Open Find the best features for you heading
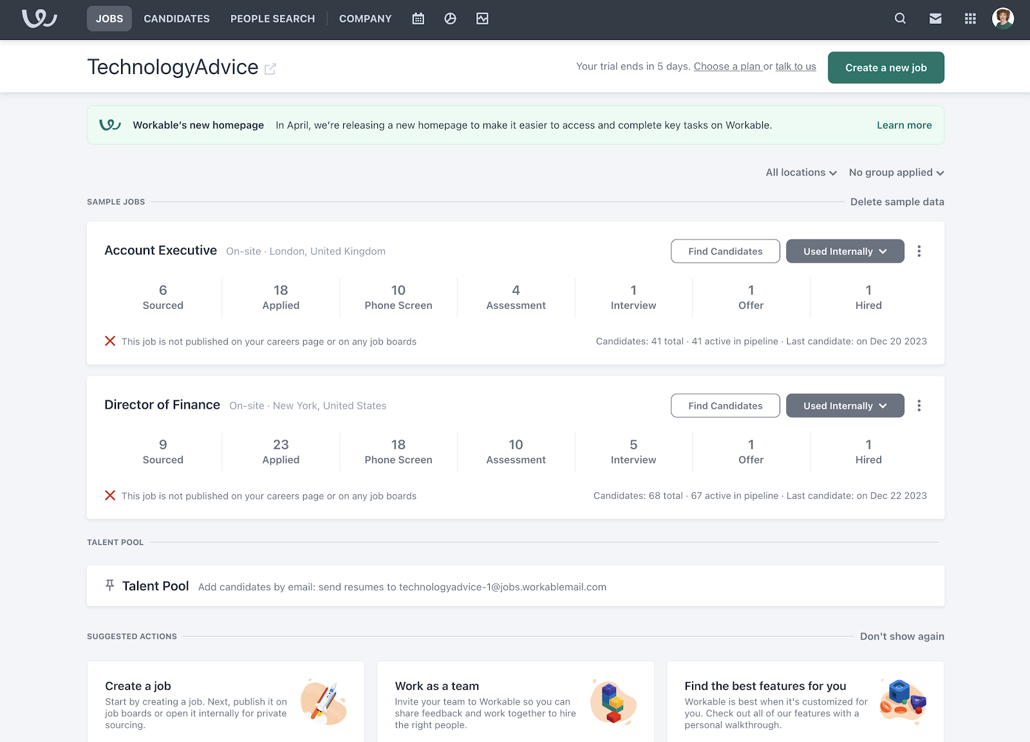This screenshot has width=1030, height=742. 765,686
